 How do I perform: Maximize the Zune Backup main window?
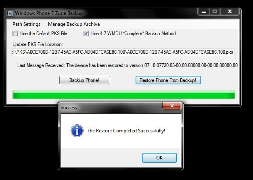(x=215, y=12)
